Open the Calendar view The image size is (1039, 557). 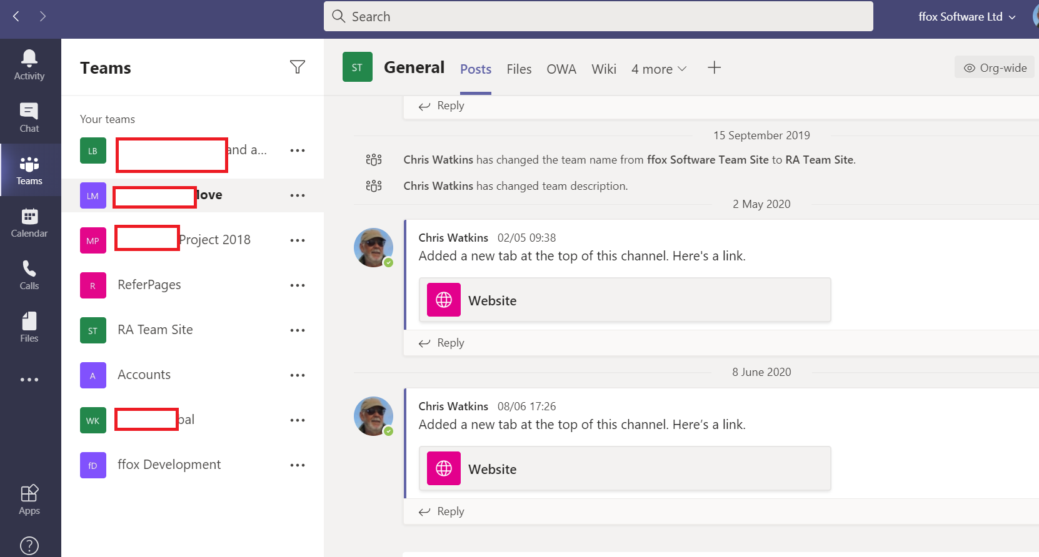(29, 222)
